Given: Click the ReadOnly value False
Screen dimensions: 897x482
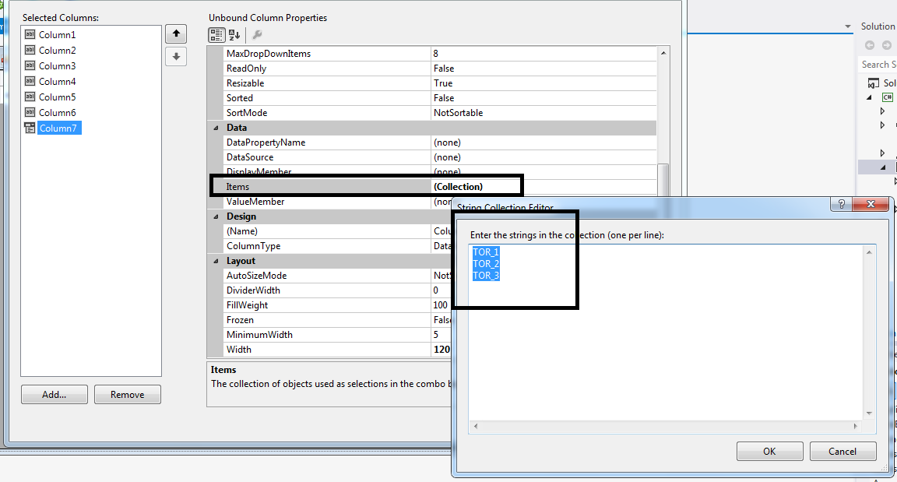Looking at the screenshot, I should pyautogui.click(x=444, y=68).
